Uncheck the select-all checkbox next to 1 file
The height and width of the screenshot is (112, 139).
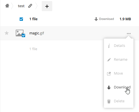coord(21,19)
